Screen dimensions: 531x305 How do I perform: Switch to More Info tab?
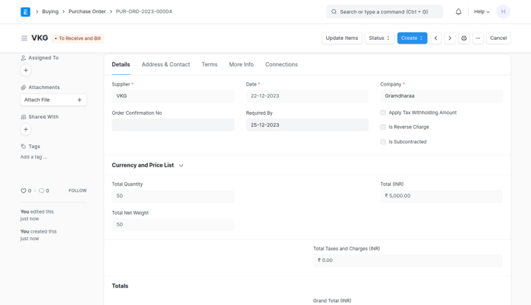click(x=241, y=64)
